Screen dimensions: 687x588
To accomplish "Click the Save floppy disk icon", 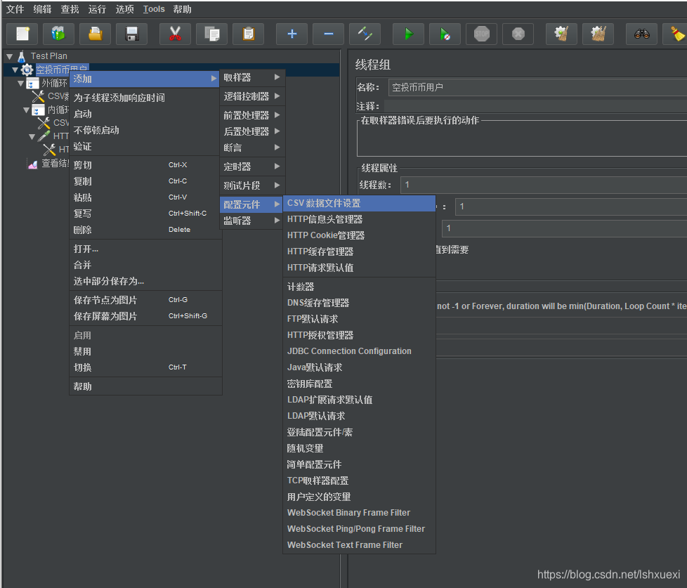I will tap(131, 34).
